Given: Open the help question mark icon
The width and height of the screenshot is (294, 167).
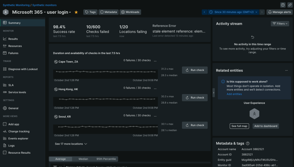Looking at the screenshot, I should [x=283, y=5].
